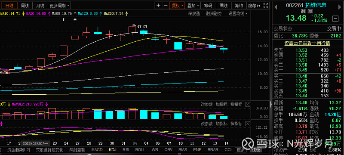
Task: Click the plus zoom-in chart icon
Action: coord(158,6)
